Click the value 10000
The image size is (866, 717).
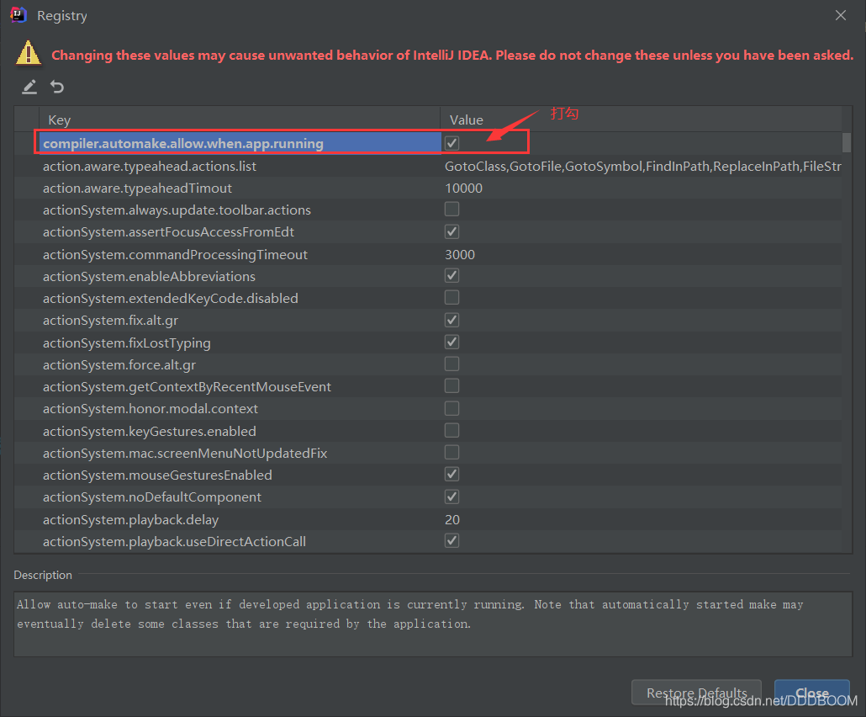464,188
